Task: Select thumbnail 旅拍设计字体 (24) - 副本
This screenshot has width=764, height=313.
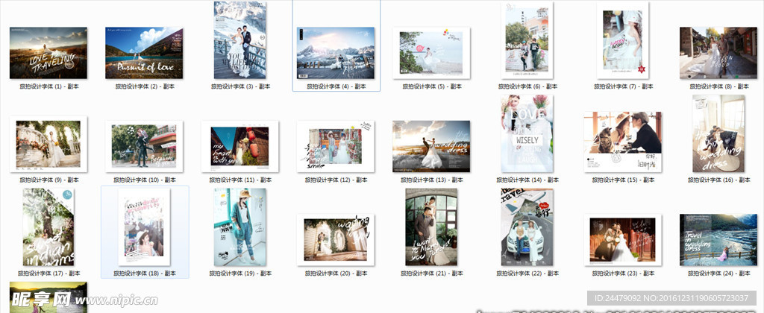Action: click(x=718, y=239)
